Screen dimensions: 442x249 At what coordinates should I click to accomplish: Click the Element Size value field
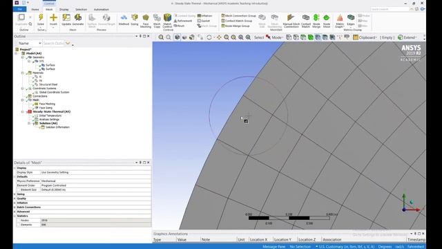95,190
